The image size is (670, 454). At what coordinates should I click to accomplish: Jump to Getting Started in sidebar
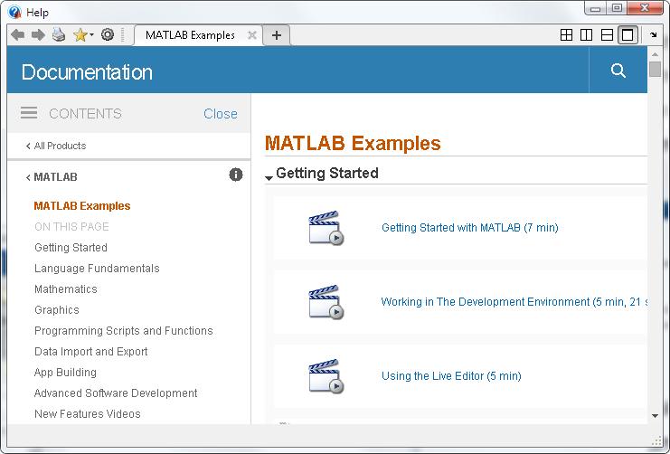71,248
